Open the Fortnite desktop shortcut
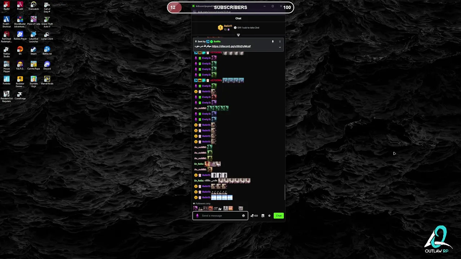The width and height of the screenshot is (461, 259). click(x=6, y=80)
